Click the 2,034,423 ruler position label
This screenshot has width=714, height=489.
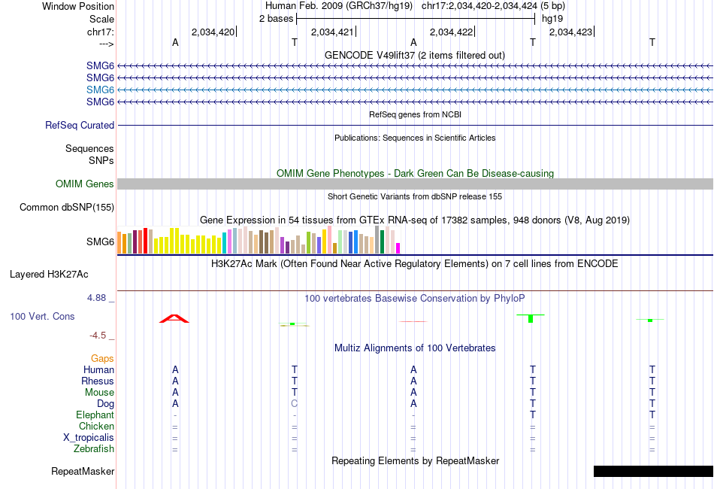pos(570,32)
